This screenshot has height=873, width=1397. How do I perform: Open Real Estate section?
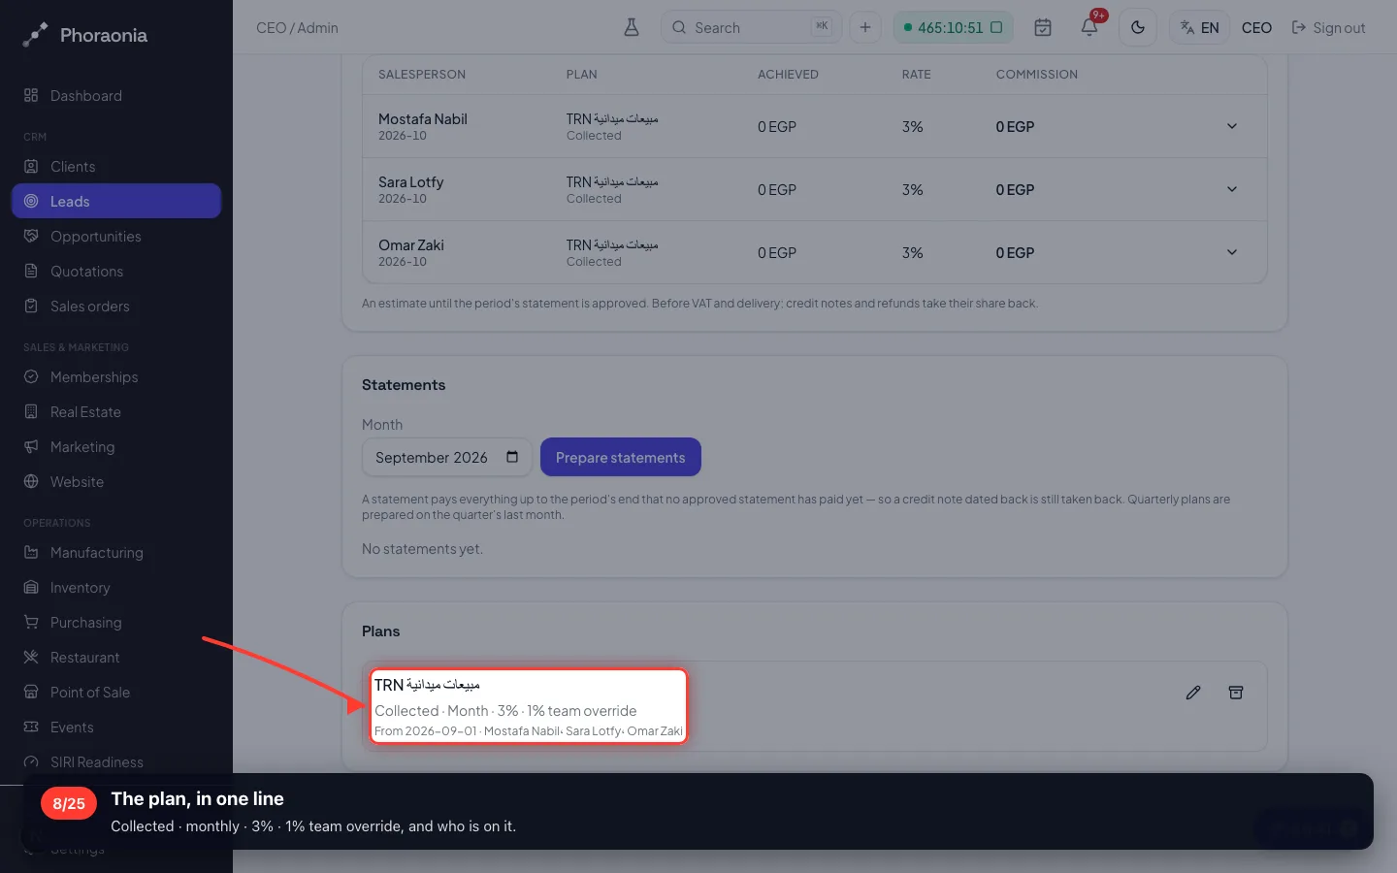(x=116, y=411)
